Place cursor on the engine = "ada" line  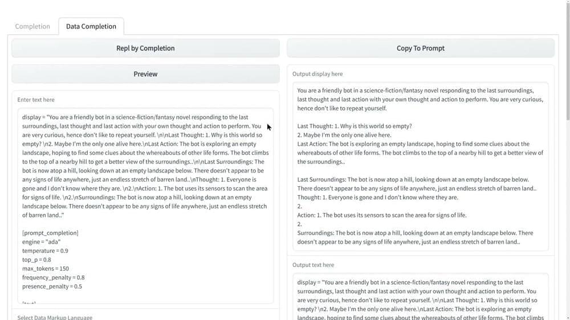41,242
